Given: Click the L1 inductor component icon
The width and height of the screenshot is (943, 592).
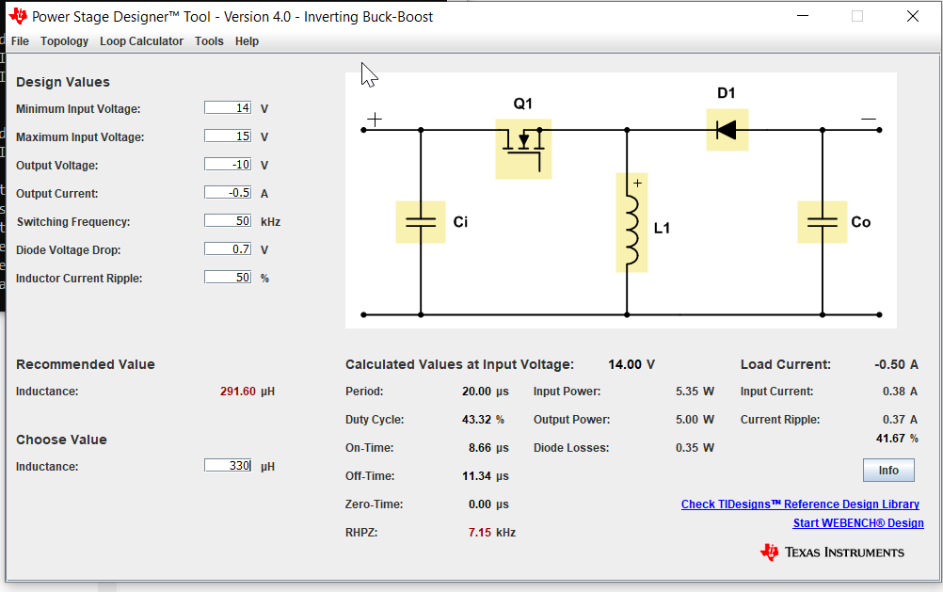Looking at the screenshot, I should [x=631, y=223].
